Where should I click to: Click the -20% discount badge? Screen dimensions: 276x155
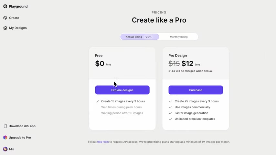[x=148, y=37]
